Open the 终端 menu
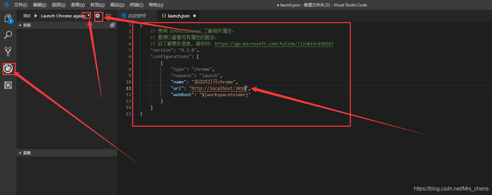Image resolution: width=492 pixels, height=195 pixels. point(136,5)
